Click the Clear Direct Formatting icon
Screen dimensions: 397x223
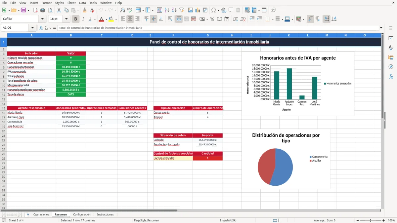click(x=92, y=10)
